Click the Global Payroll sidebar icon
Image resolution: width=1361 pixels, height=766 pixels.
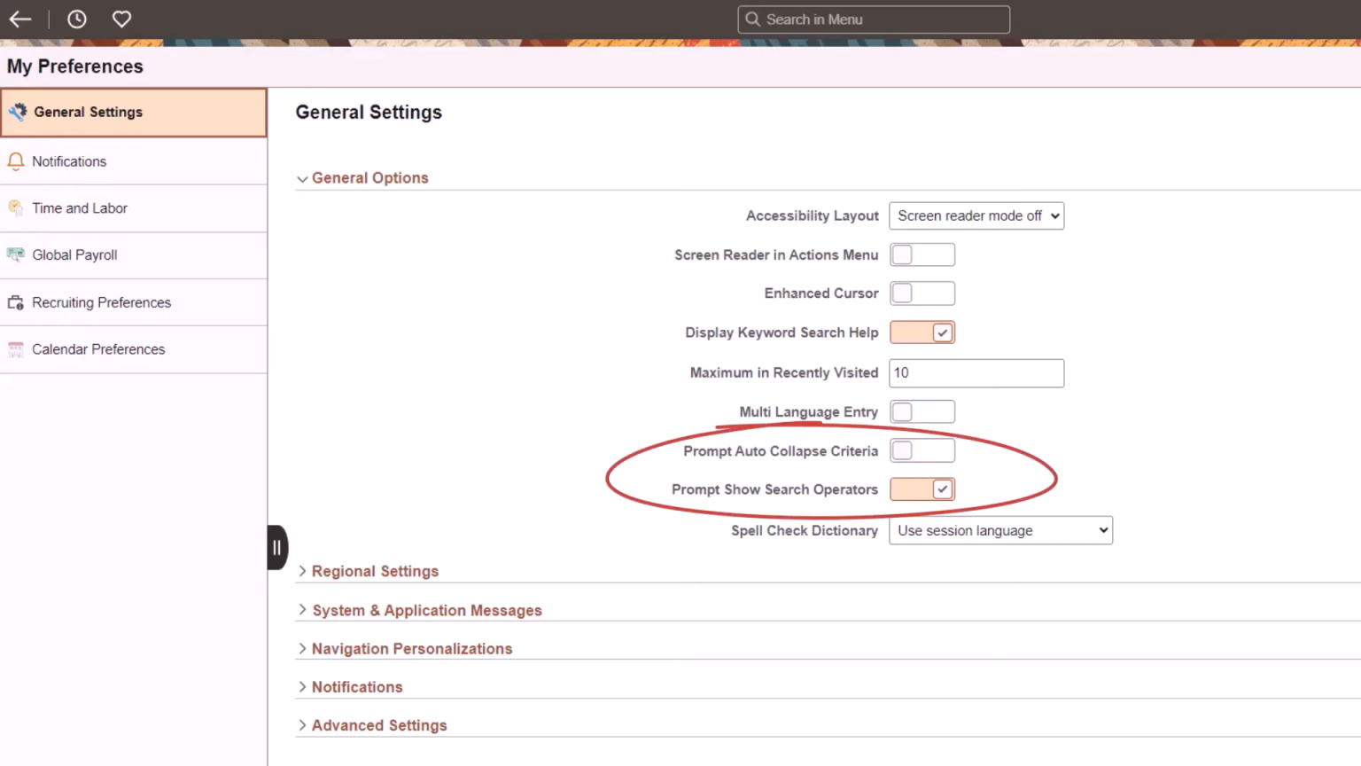coord(15,254)
